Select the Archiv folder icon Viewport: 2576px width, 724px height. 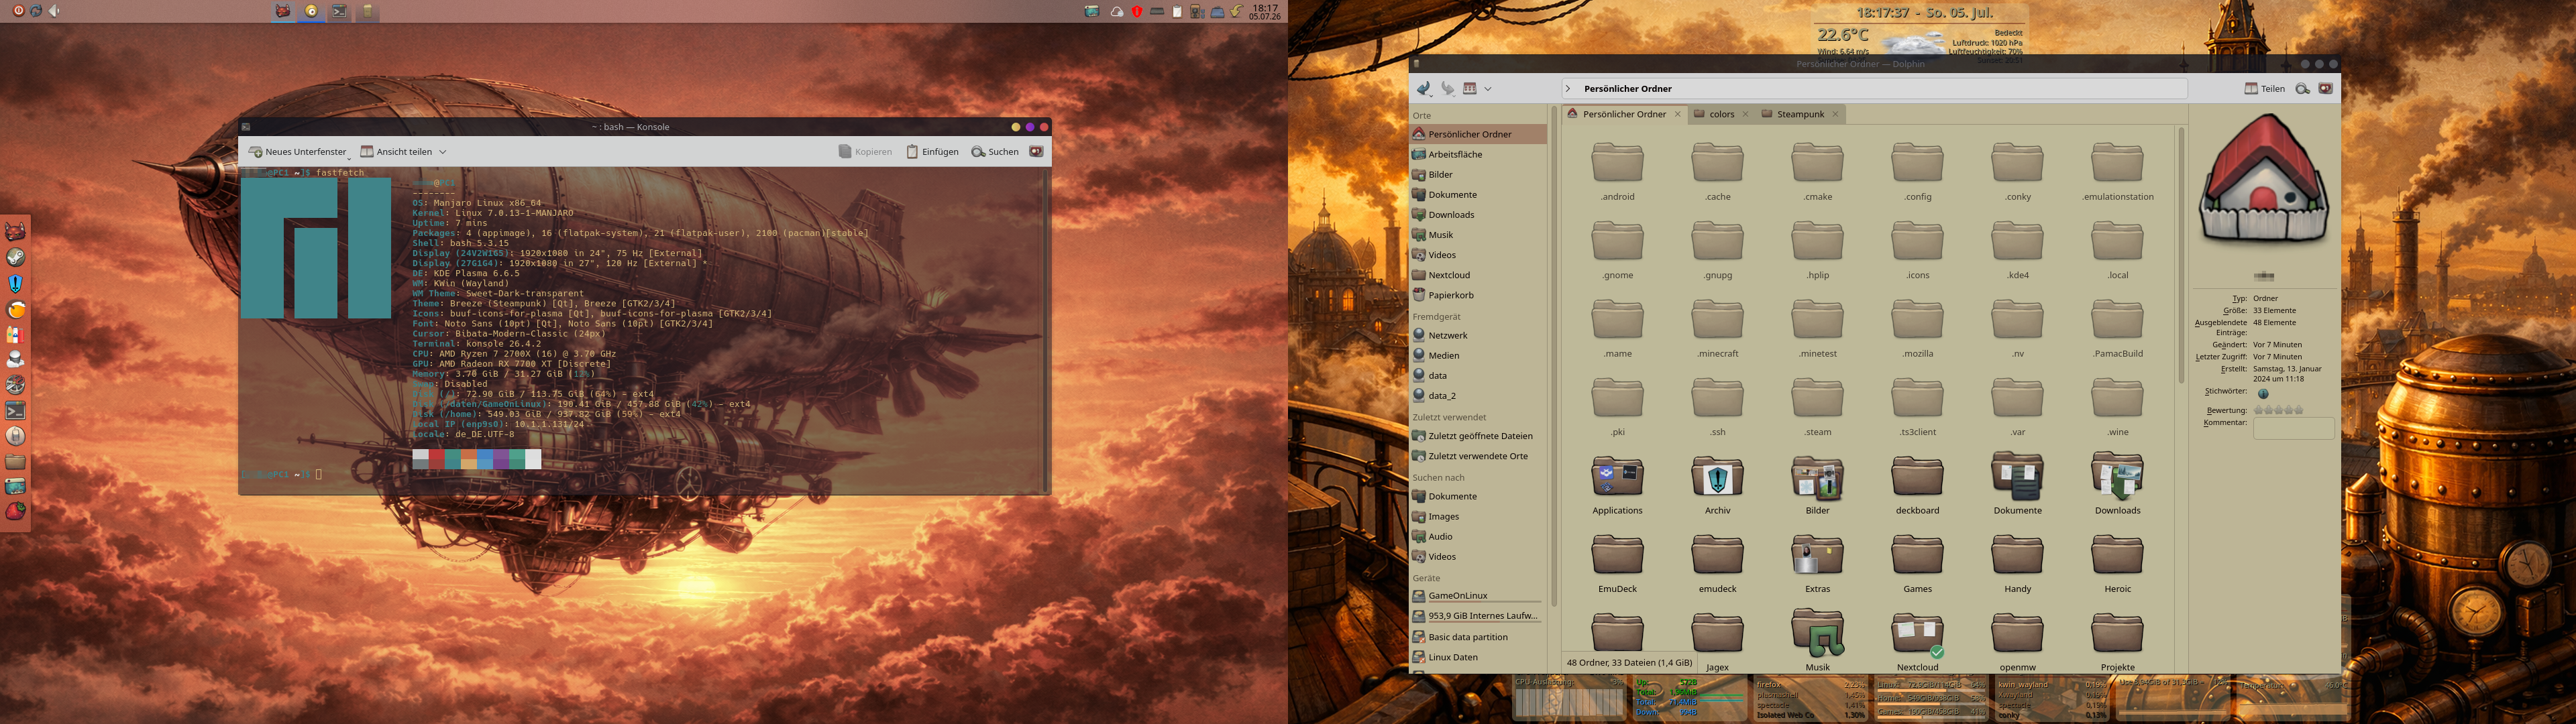coord(1717,477)
